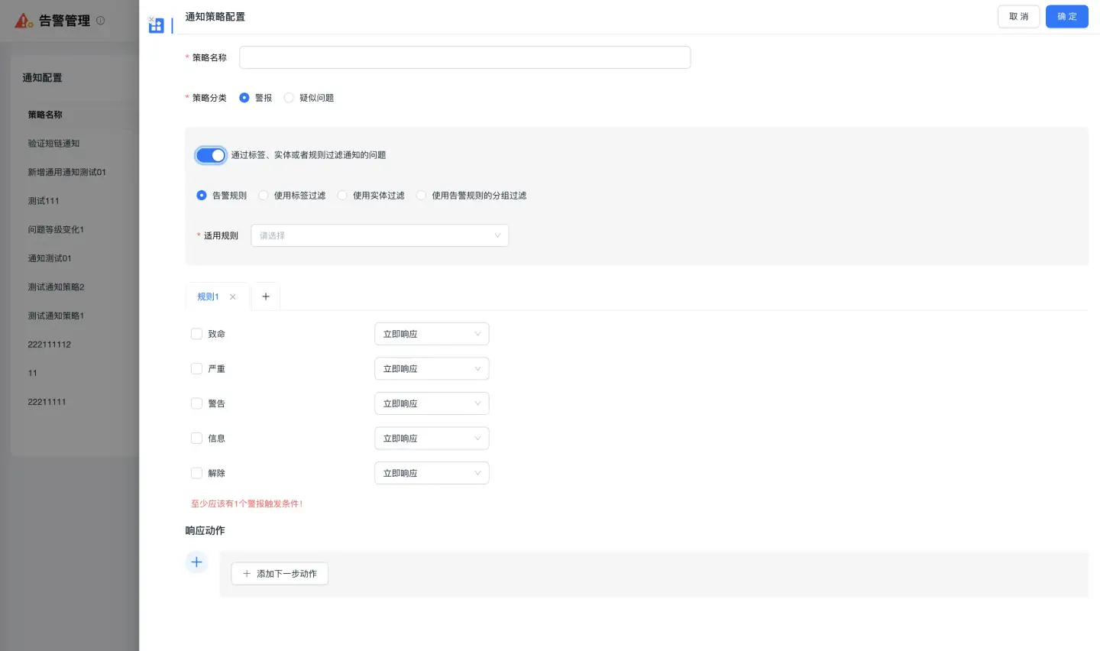1100x651 pixels.
Task: Focus the 策略名称 text input field
Action: pos(464,57)
